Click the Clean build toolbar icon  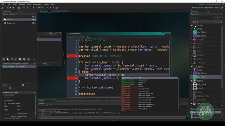pyautogui.click(x=34, y=8)
